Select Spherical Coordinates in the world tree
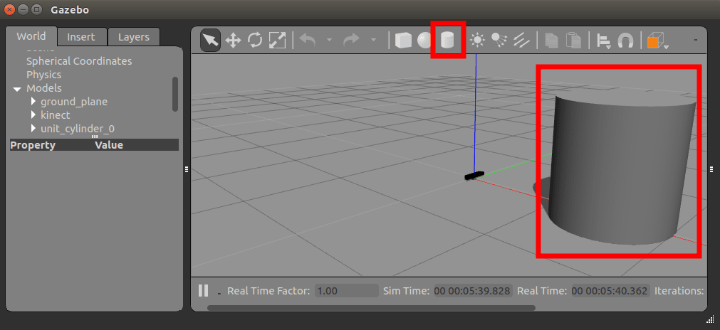The image size is (720, 330). pyautogui.click(x=79, y=61)
